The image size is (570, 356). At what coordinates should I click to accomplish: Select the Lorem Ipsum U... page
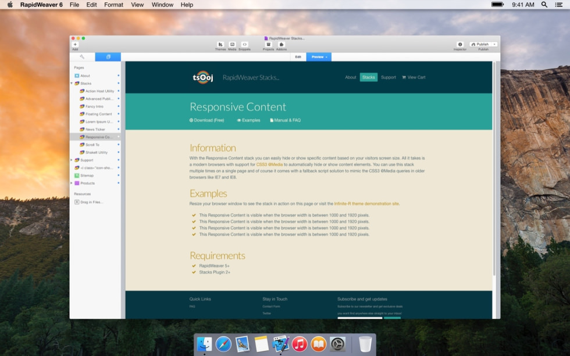tap(99, 121)
